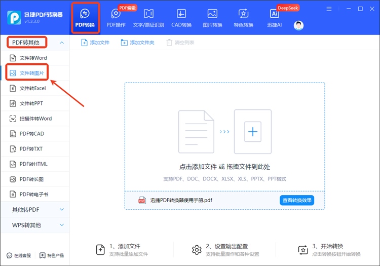This screenshot has height=266, width=380.
Task: Expand the WPS转其他 section chevron
Action: 62,225
